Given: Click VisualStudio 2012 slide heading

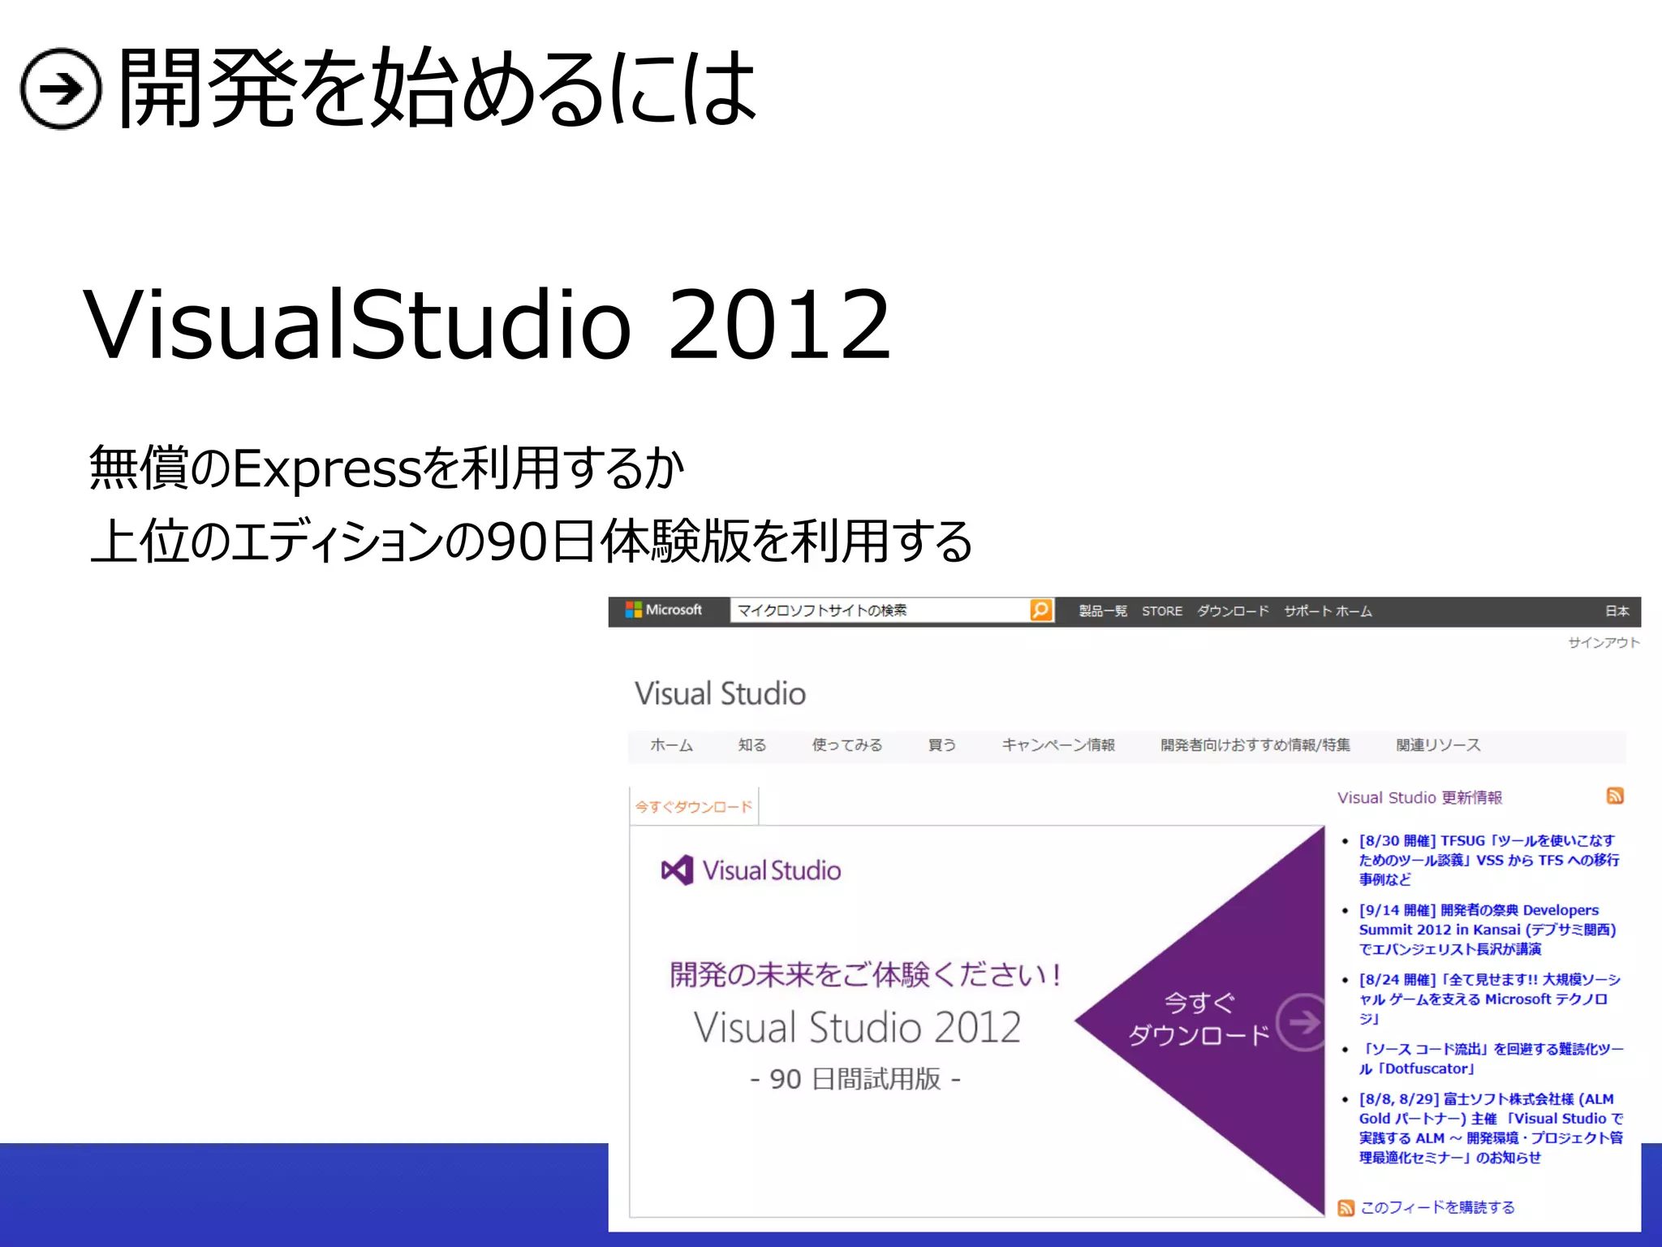Looking at the screenshot, I should 487,324.
